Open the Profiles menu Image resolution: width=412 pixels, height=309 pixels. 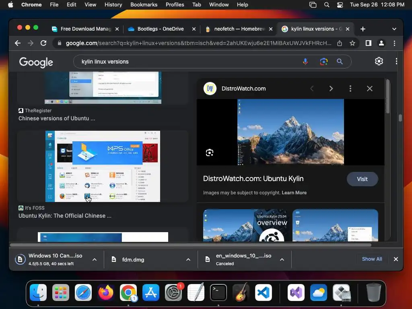pos(175,5)
